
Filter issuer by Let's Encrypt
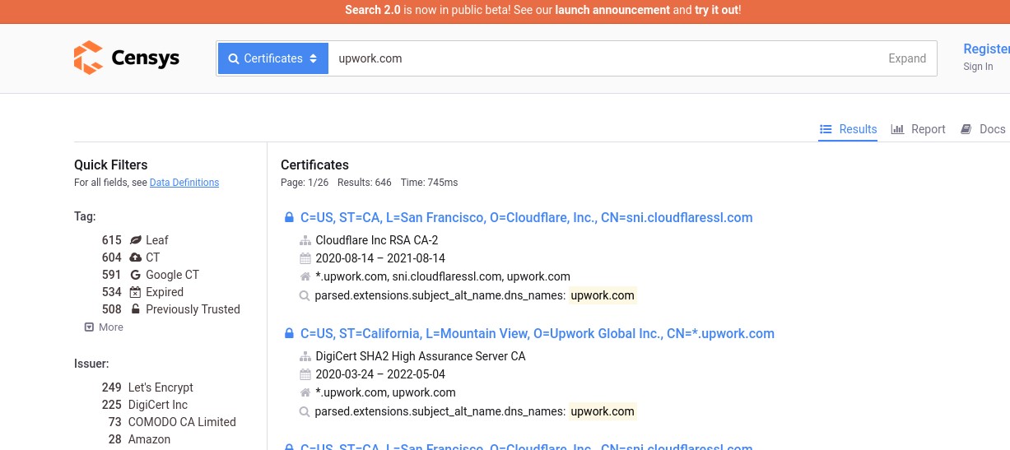pyautogui.click(x=161, y=387)
